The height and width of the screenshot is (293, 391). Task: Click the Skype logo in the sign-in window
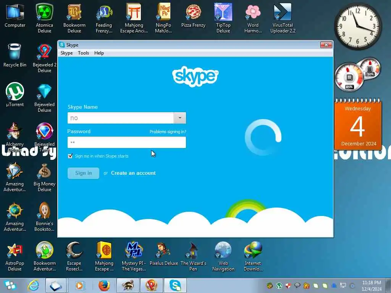(195, 76)
